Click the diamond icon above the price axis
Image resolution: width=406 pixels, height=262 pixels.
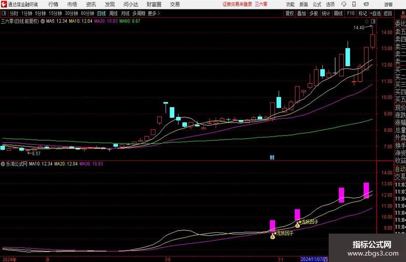(366, 21)
